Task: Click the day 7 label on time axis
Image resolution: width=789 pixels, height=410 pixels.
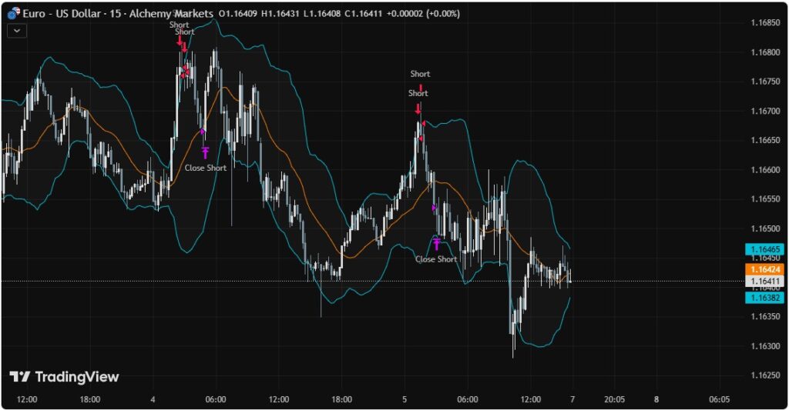Action: click(572, 399)
